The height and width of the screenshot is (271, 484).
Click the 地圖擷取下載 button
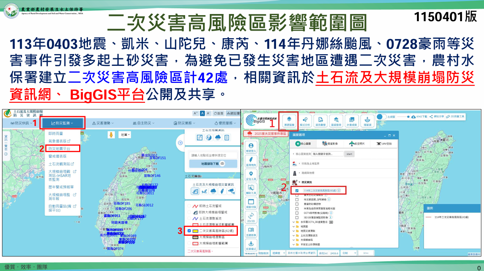(x=213, y=164)
